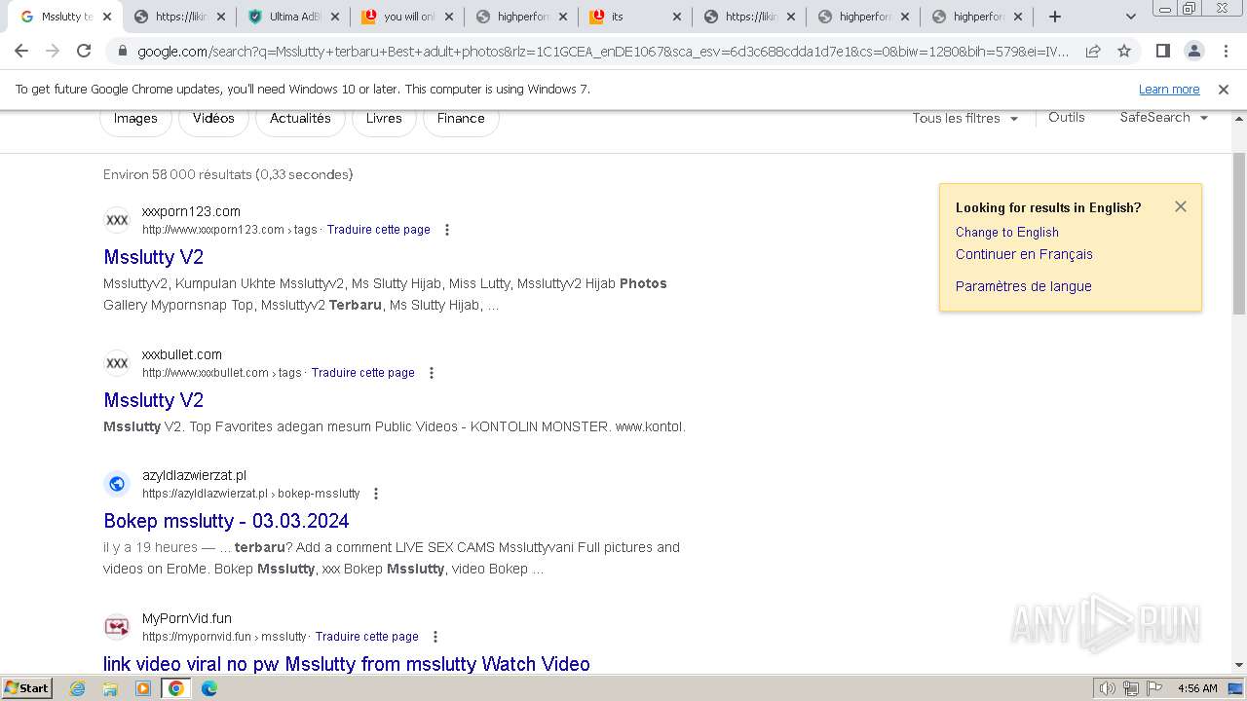This screenshot has height=701, width=1247.
Task: Filter results by Images
Action: tap(135, 119)
